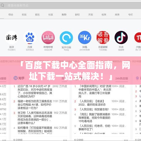The image size is (141, 141).
Task: Select the 开发 tab
Action: pos(91,15)
